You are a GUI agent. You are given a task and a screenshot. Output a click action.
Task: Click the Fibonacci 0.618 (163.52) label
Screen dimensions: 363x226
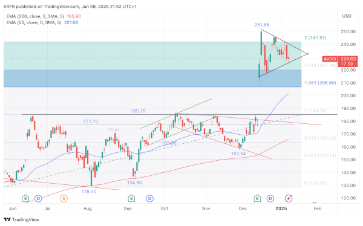320,138
